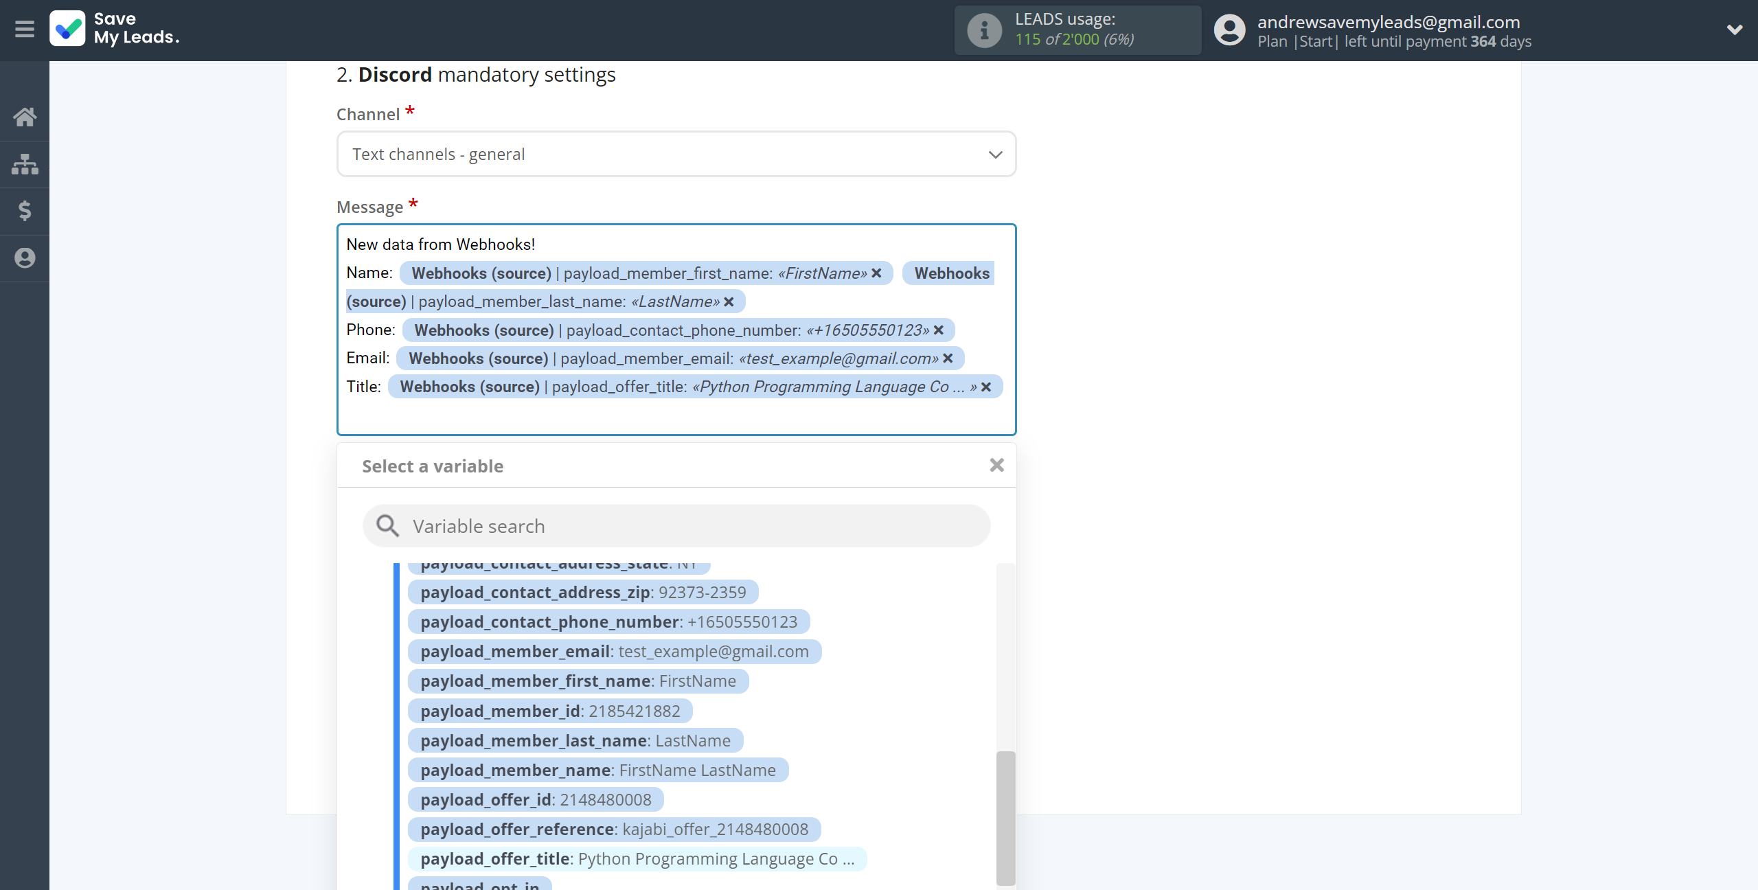Select payload_member_first_name variable
Viewport: 1758px width, 890px height.
coord(578,681)
